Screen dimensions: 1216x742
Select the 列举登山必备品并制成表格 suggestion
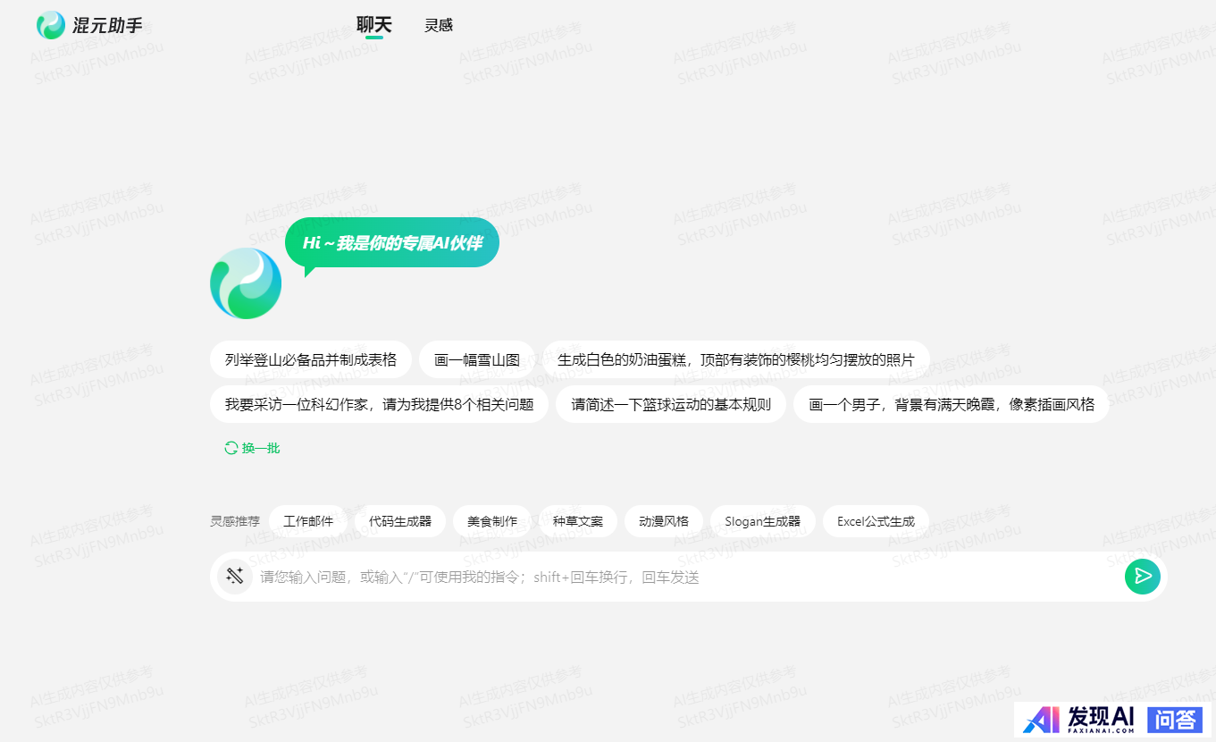(311, 359)
